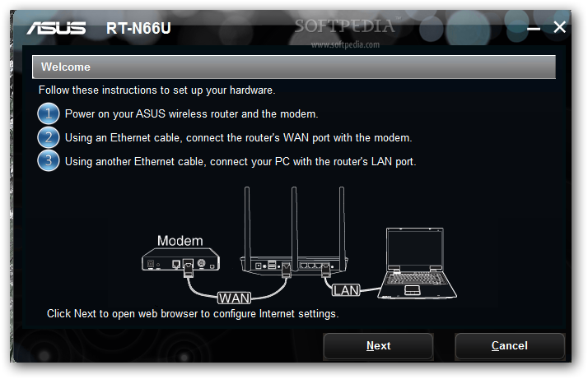The width and height of the screenshot is (588, 379).
Task: Click the 'Power on your ASUS wireless router' instruction
Action: click(192, 113)
